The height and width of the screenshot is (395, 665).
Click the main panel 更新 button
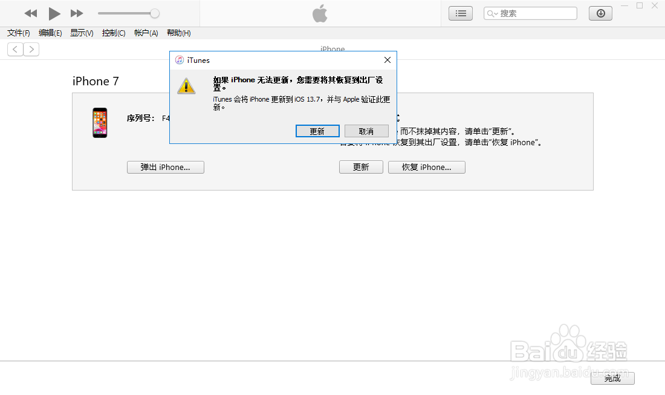361,167
